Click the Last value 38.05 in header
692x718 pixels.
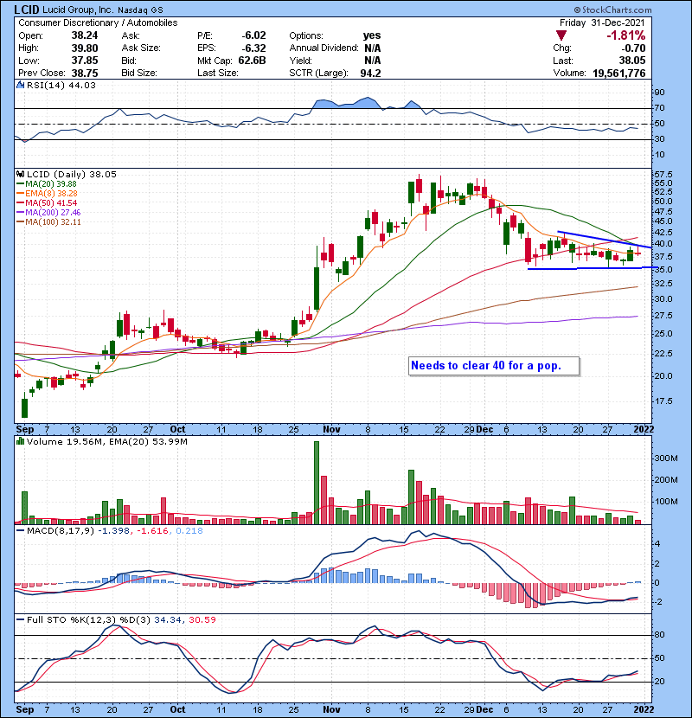(x=632, y=61)
